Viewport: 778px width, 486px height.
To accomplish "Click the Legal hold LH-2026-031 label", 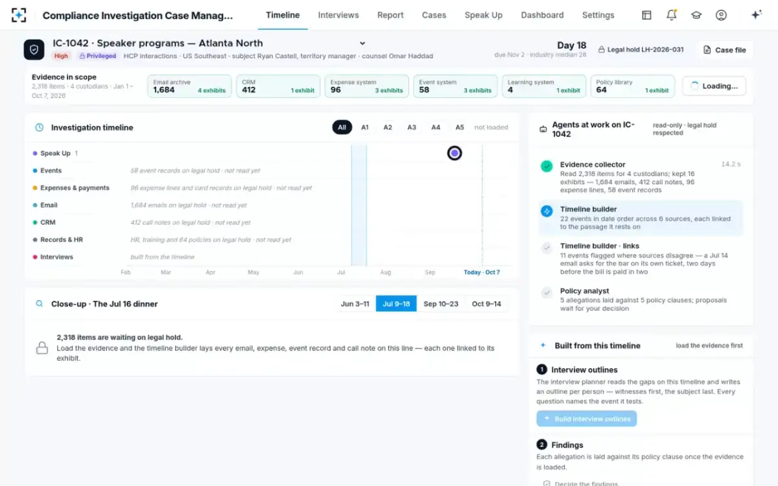I will pos(641,49).
